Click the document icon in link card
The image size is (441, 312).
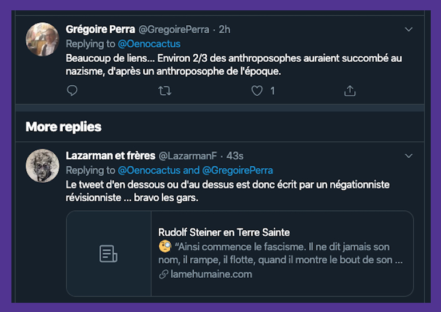[x=109, y=254]
